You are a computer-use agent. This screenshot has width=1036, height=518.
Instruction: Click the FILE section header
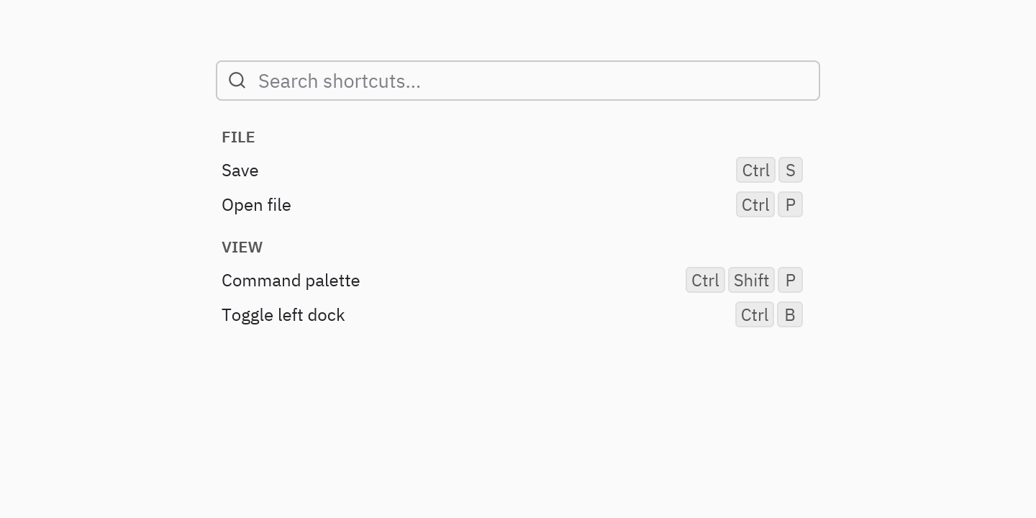[x=238, y=137]
